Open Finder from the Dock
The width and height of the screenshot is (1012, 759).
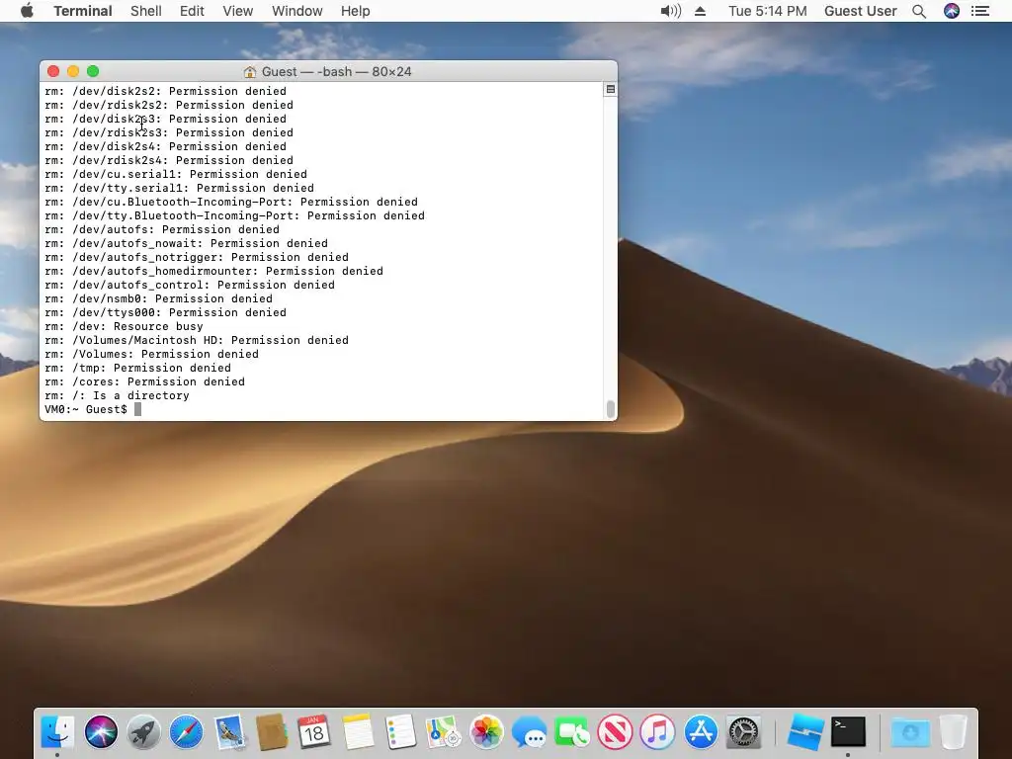pos(57,732)
